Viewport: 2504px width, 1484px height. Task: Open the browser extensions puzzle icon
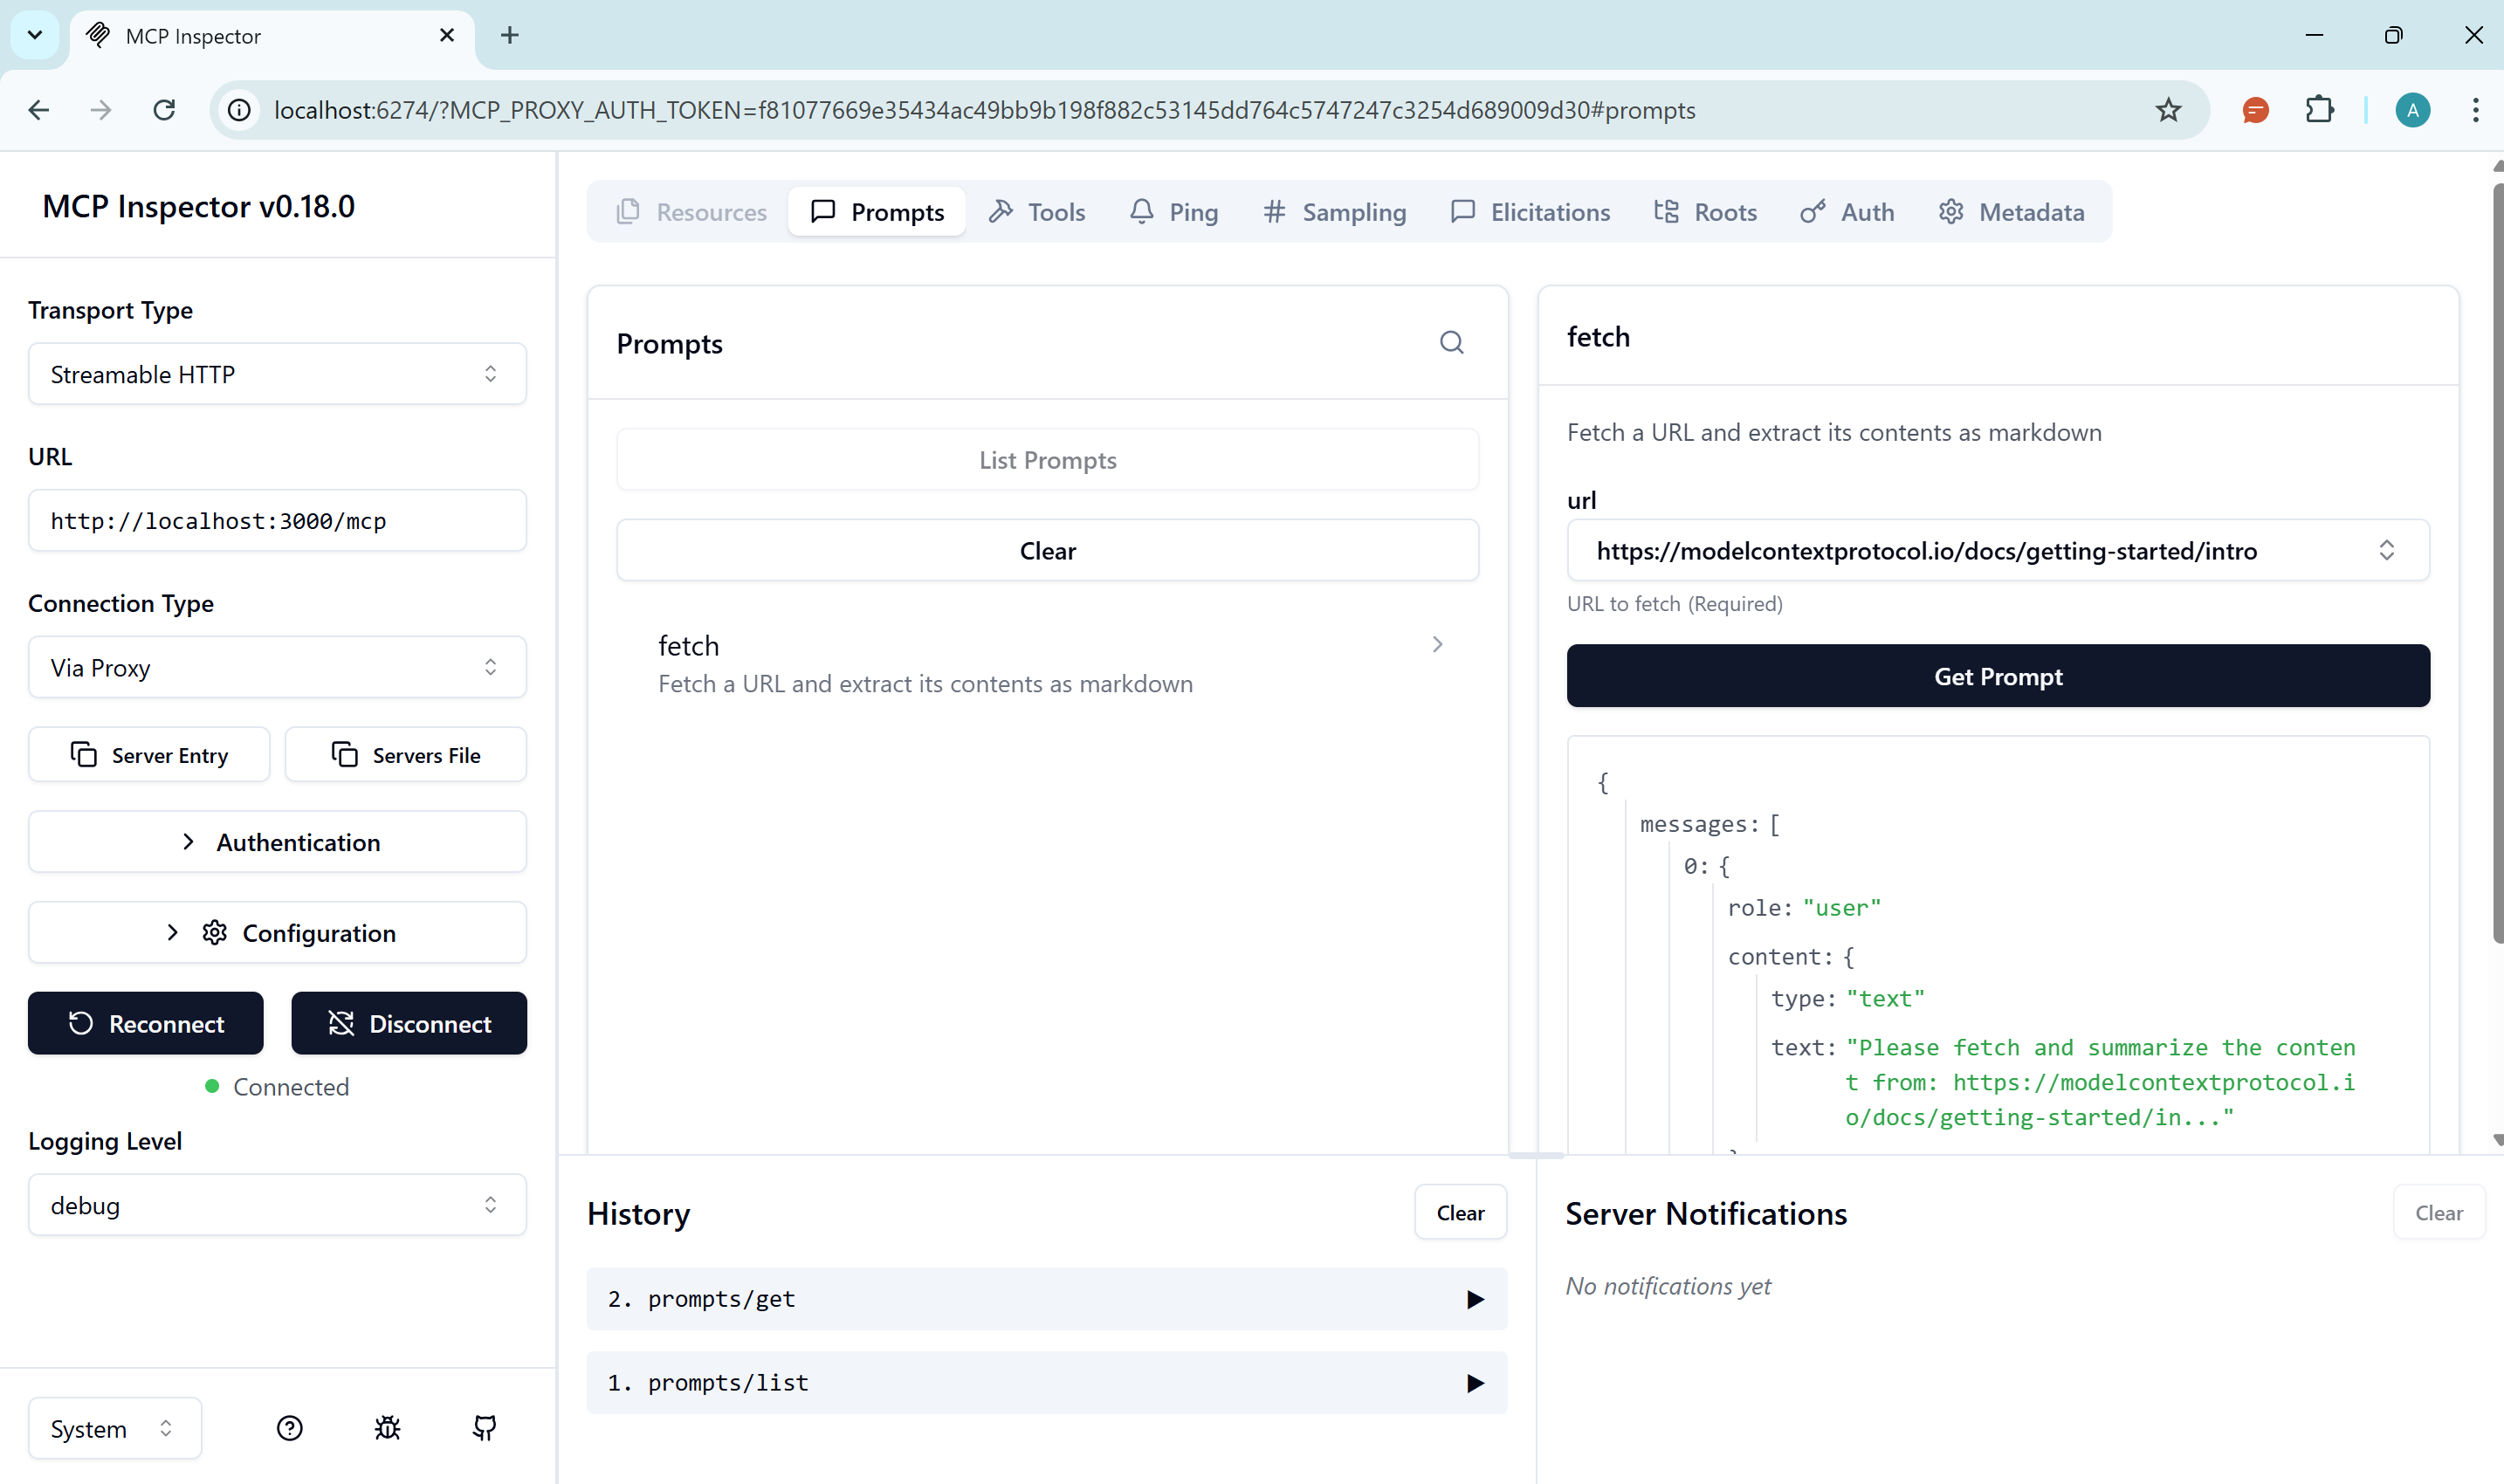pyautogui.click(x=2320, y=110)
